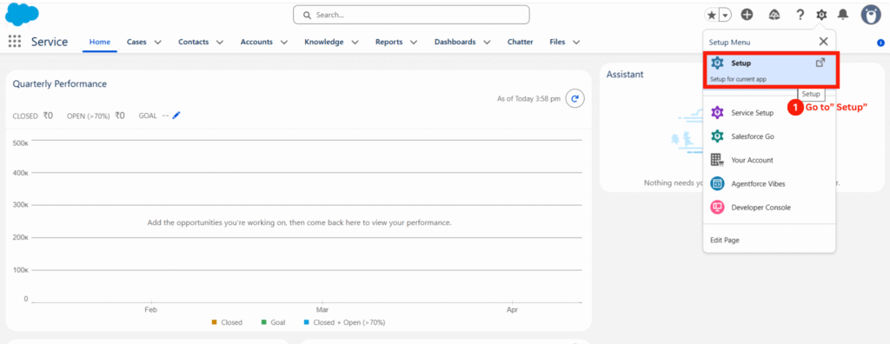Click the As of Today 3:58 pm timestamp

(528, 99)
